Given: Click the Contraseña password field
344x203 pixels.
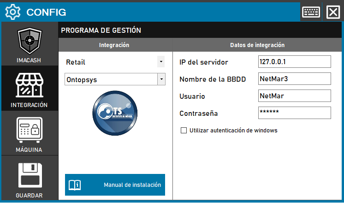Looking at the screenshot, I should tap(295, 113).
